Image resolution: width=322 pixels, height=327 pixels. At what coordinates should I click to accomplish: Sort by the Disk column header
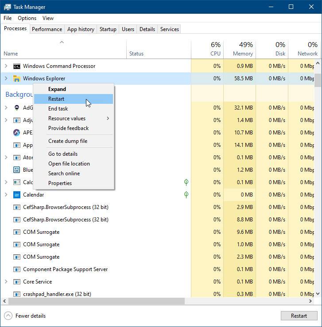click(x=272, y=49)
